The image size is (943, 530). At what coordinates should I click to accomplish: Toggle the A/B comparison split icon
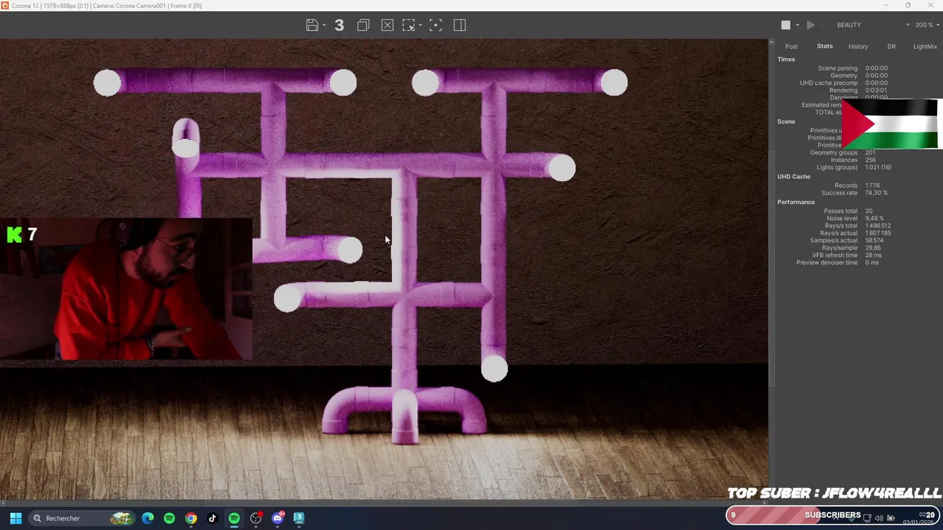[460, 25]
